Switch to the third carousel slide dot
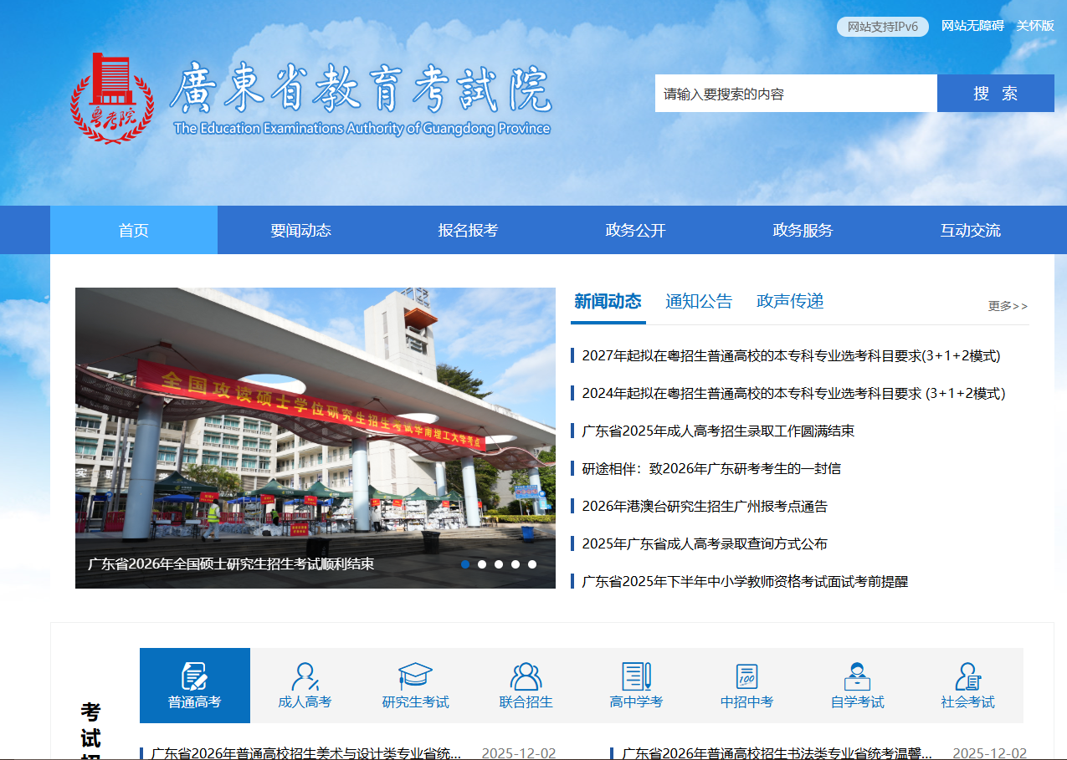 pyautogui.click(x=499, y=564)
